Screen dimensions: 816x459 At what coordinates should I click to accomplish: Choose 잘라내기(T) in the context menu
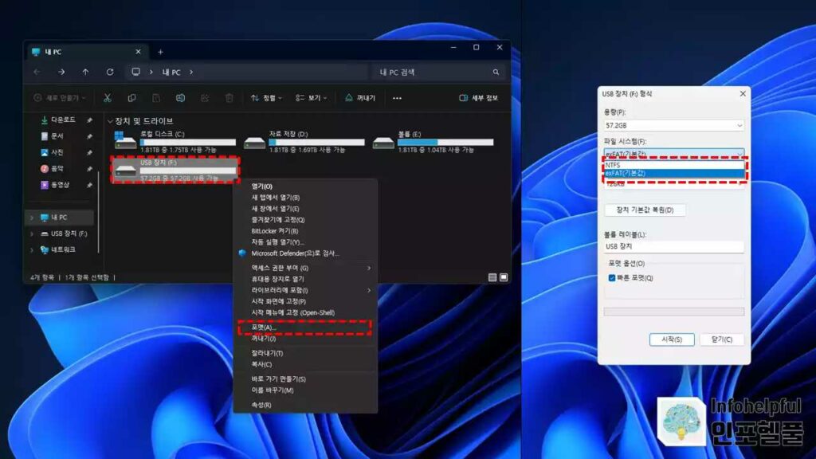[x=305, y=353]
